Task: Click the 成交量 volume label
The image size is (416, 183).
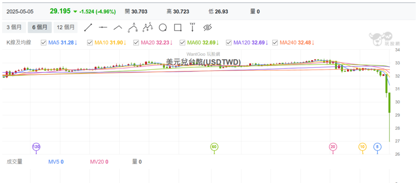Action: [15, 162]
